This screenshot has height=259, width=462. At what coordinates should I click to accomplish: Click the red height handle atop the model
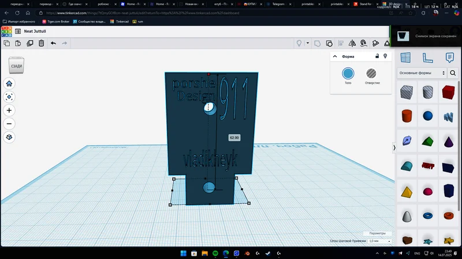pyautogui.click(x=208, y=74)
